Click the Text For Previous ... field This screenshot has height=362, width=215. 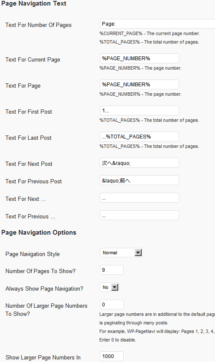139,215
